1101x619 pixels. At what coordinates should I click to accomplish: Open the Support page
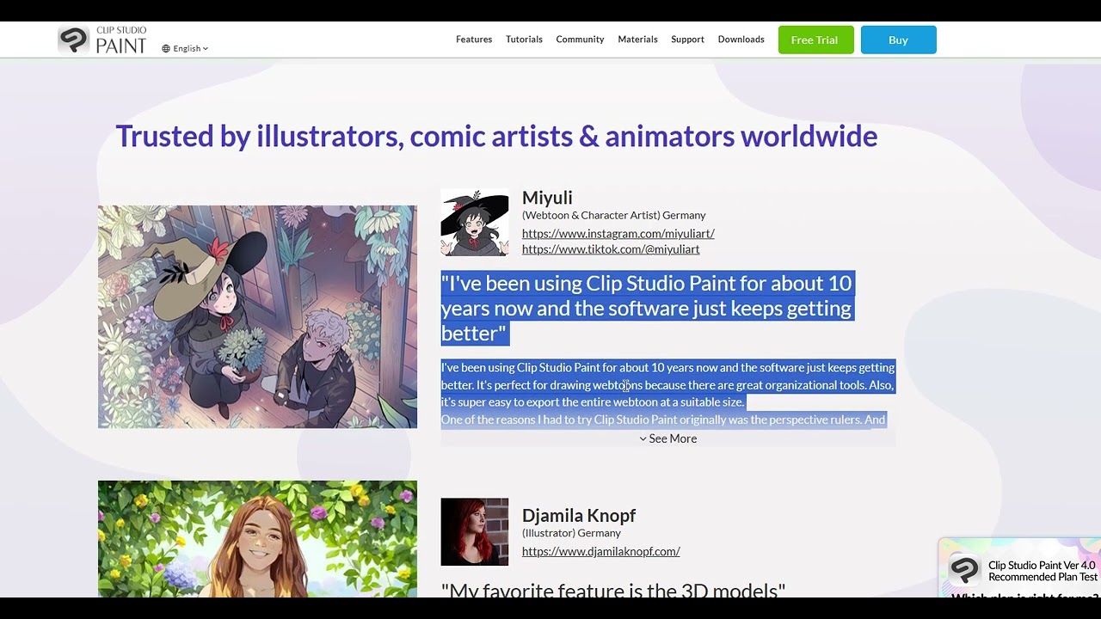[x=687, y=40]
